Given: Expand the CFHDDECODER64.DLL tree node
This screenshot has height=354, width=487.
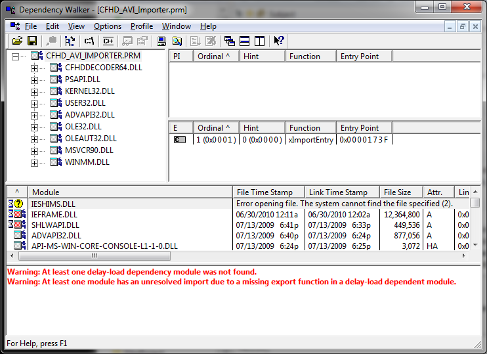Looking at the screenshot, I should [x=34, y=68].
